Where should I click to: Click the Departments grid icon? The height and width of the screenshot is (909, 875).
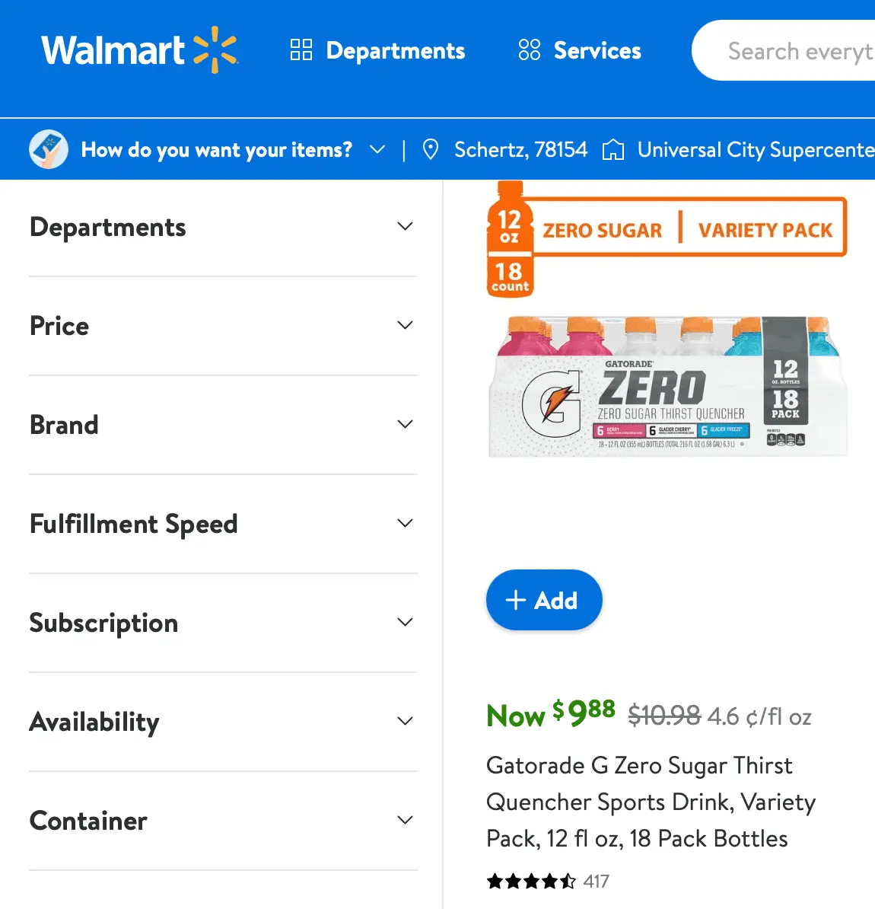tap(301, 50)
